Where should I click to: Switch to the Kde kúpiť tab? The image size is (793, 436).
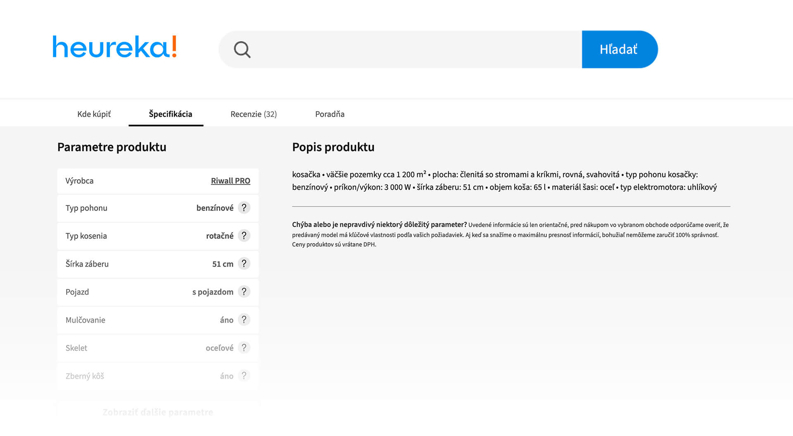coord(94,114)
